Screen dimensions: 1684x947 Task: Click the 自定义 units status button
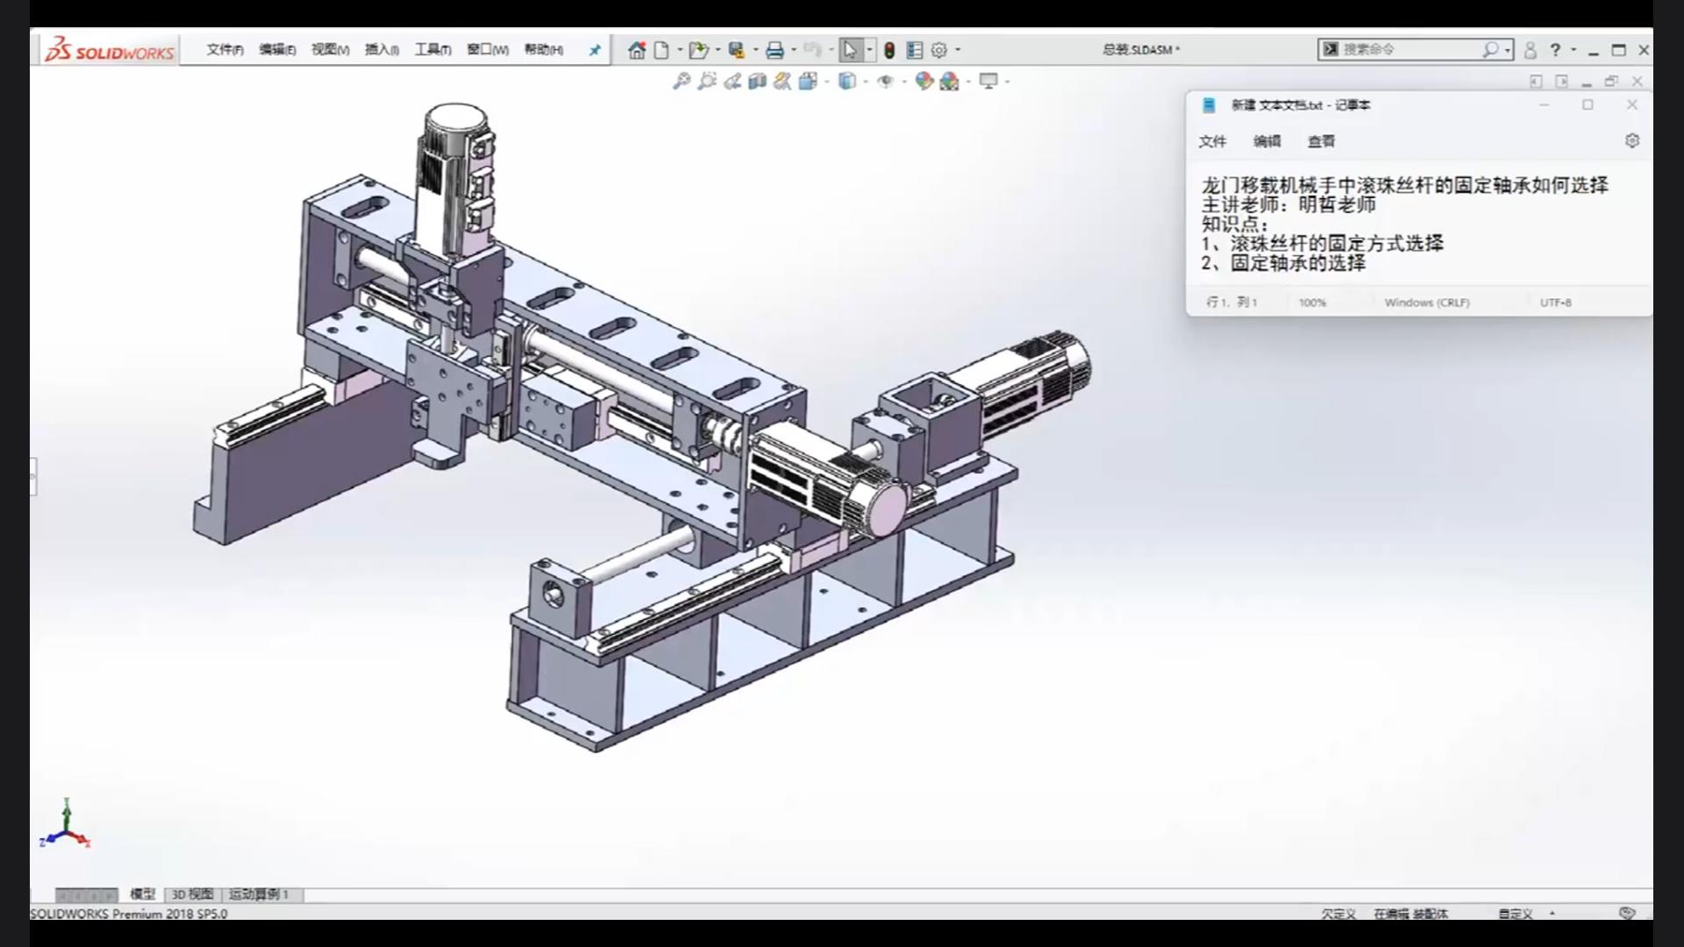(1516, 914)
